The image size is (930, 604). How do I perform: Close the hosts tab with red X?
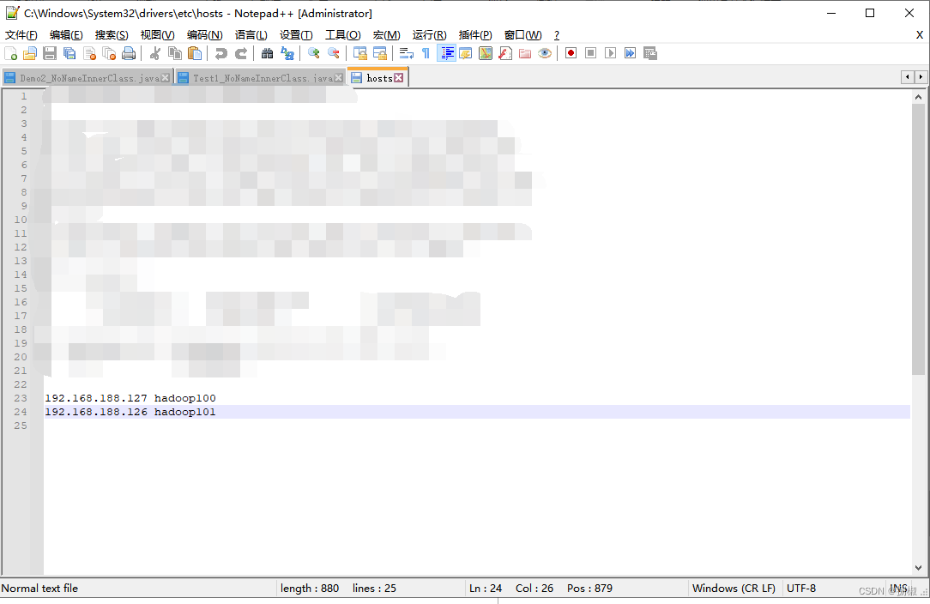point(399,78)
